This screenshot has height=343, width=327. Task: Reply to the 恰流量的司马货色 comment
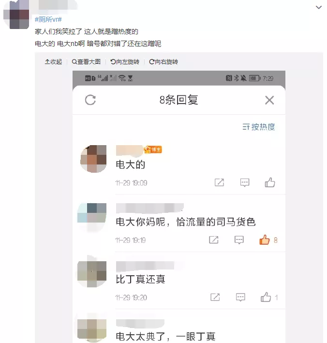pos(239,240)
